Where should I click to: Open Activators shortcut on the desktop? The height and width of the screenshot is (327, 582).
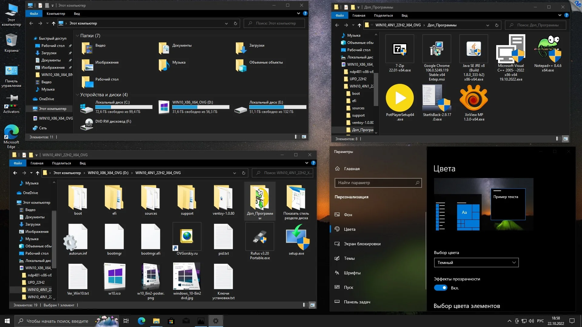tap(11, 102)
